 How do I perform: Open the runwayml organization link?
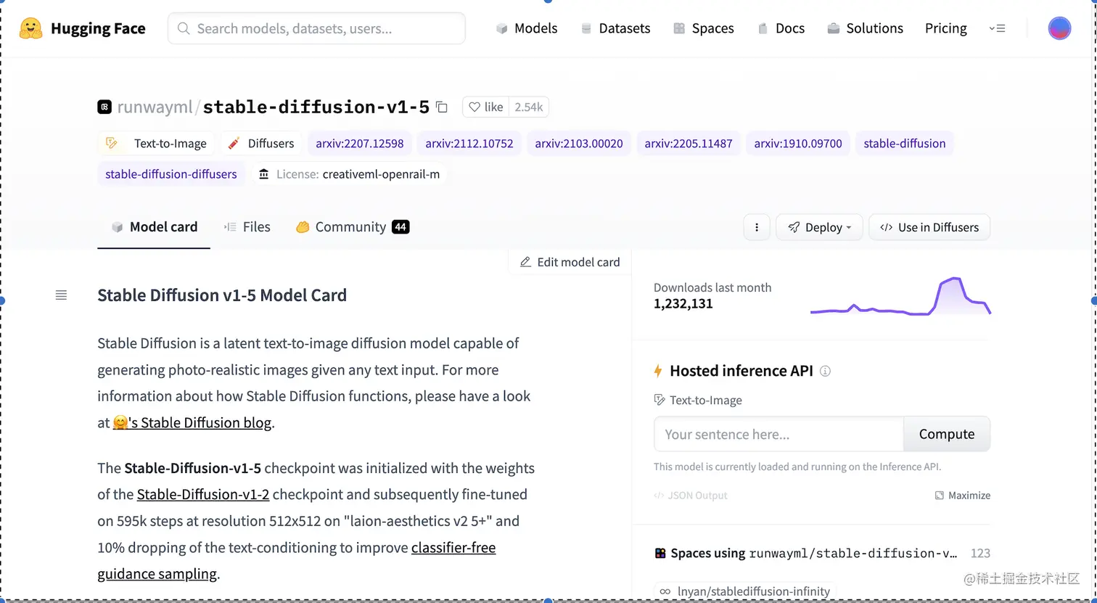(x=155, y=107)
